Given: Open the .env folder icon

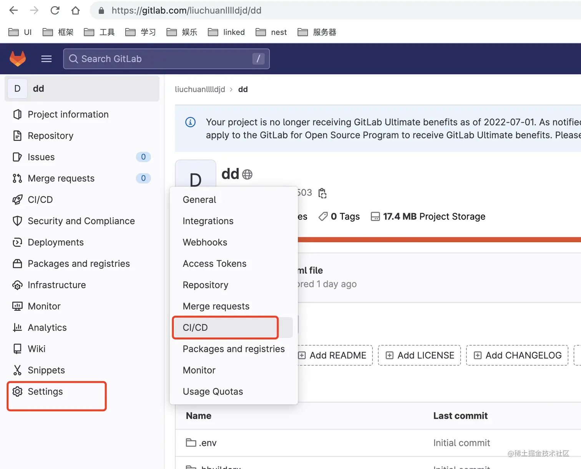Looking at the screenshot, I should pyautogui.click(x=191, y=443).
